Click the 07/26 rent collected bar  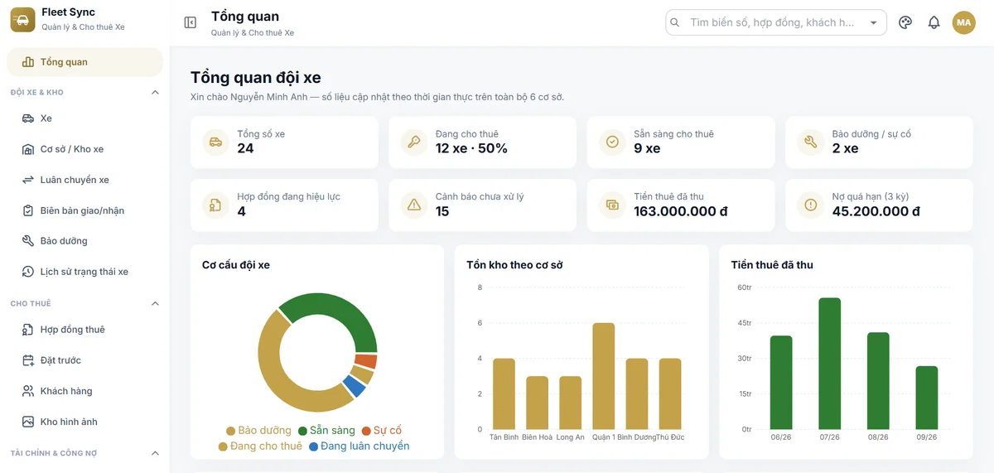pos(829,364)
